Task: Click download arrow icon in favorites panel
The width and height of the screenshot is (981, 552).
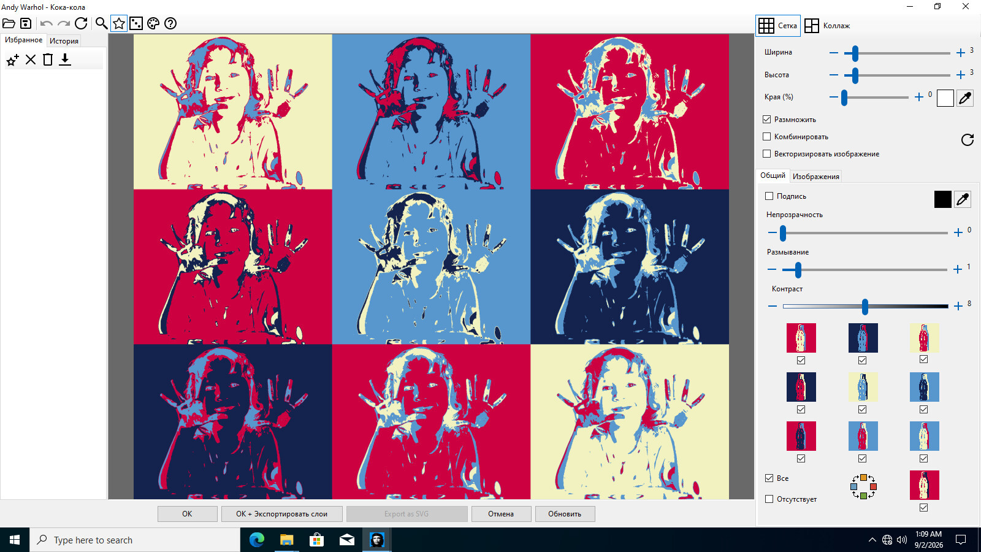Action: 65,59
